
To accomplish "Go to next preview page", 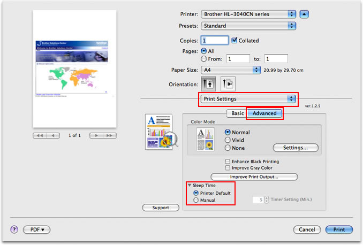I will click(x=96, y=135).
